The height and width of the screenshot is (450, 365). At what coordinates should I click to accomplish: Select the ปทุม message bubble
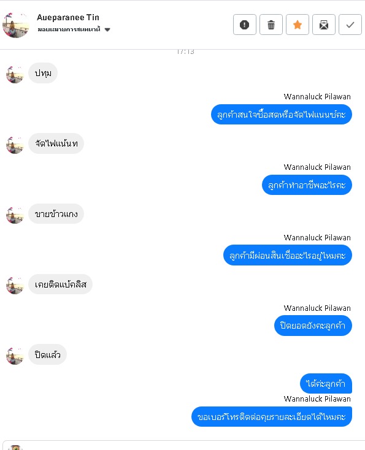pos(43,73)
